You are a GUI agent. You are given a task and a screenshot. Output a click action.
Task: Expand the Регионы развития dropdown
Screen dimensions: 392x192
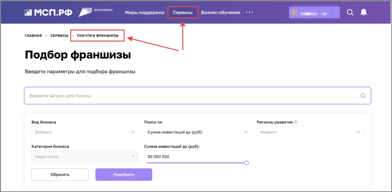pos(310,132)
